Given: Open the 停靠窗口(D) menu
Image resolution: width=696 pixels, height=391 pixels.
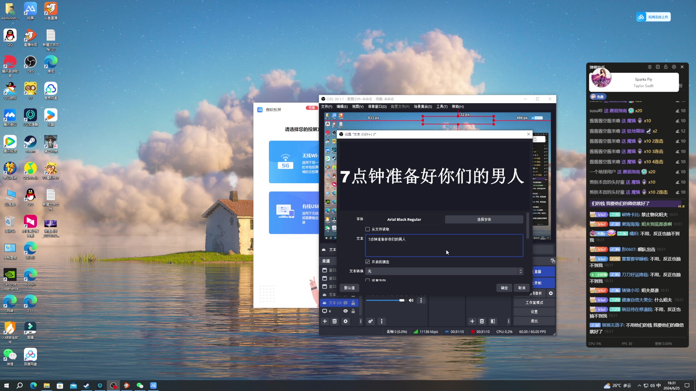Looking at the screenshot, I should click(377, 106).
